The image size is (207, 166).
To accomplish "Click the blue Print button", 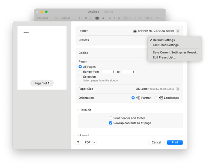I will 175,142.
